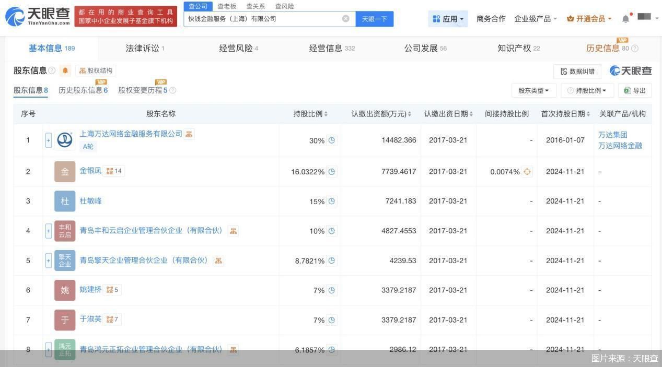Expand row 5 青岛擎天企业 shareholder
This screenshot has width=662, height=367.
pos(49,261)
